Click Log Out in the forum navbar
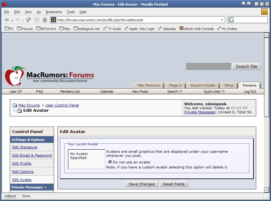 [250, 91]
